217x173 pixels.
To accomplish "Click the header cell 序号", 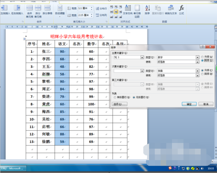I will pyautogui.click(x=31, y=44).
